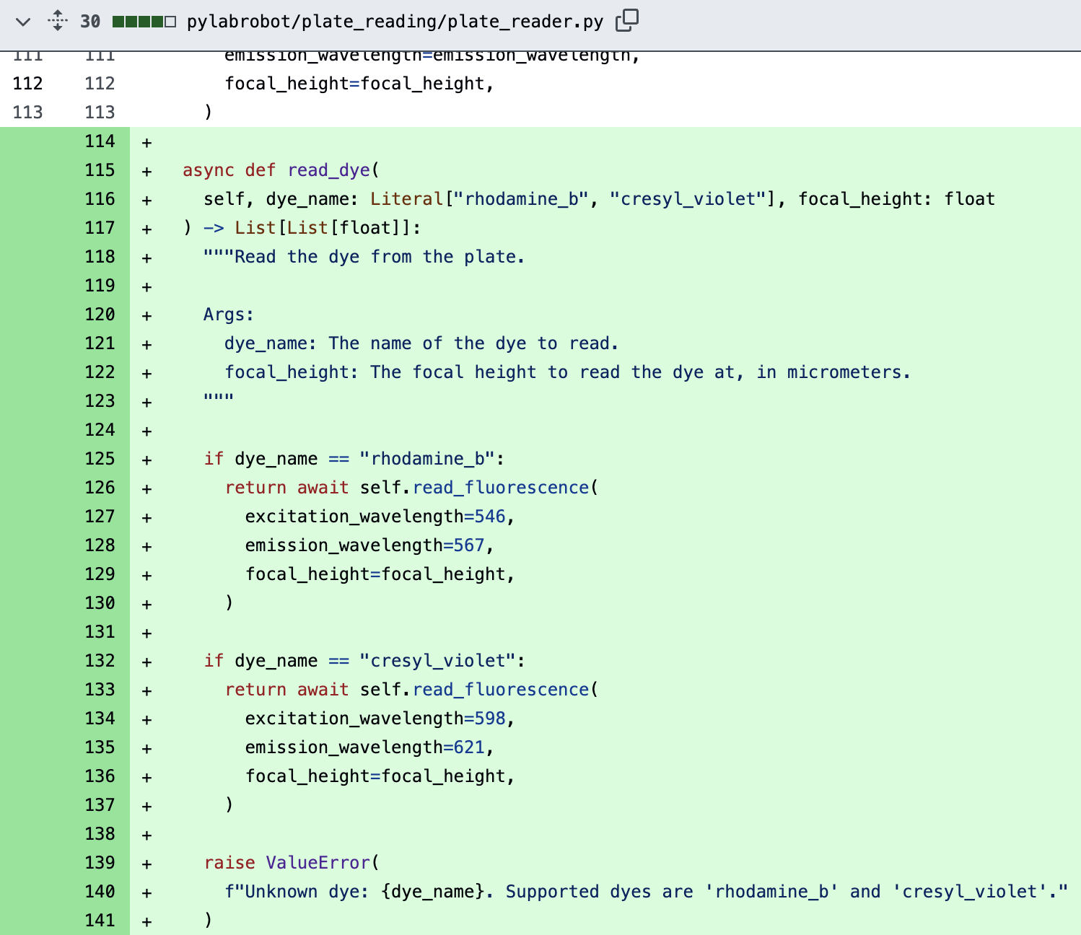Select line number 132 in the gutter
Screen dimensions: 1081x935
[x=100, y=661]
